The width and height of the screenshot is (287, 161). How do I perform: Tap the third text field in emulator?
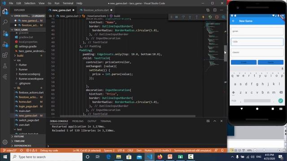click(257, 52)
